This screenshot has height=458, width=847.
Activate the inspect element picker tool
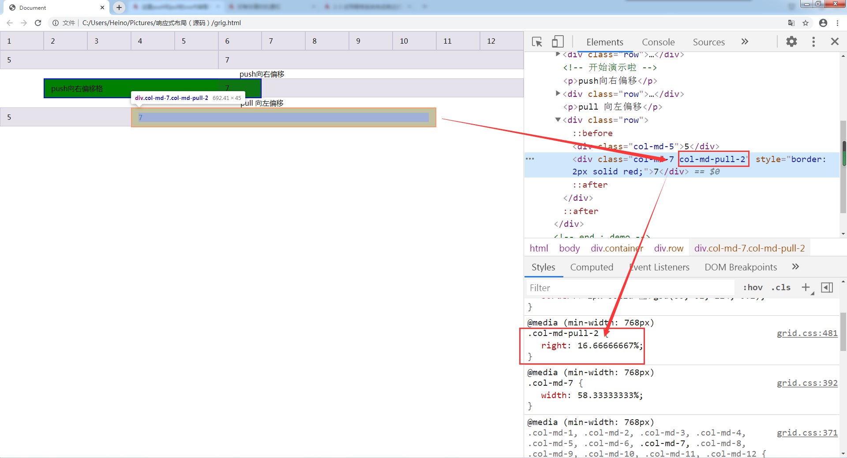click(537, 42)
